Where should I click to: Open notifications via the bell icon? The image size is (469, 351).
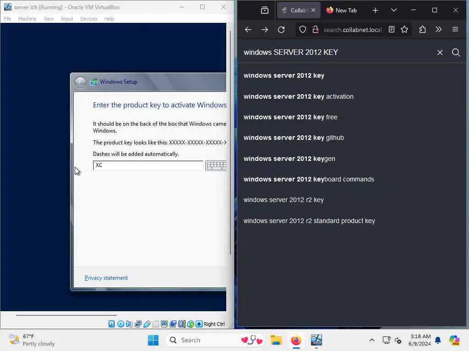tap(438, 340)
